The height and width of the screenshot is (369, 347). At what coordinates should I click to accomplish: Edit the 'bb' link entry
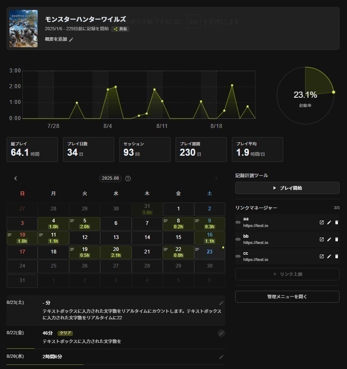pos(329,239)
